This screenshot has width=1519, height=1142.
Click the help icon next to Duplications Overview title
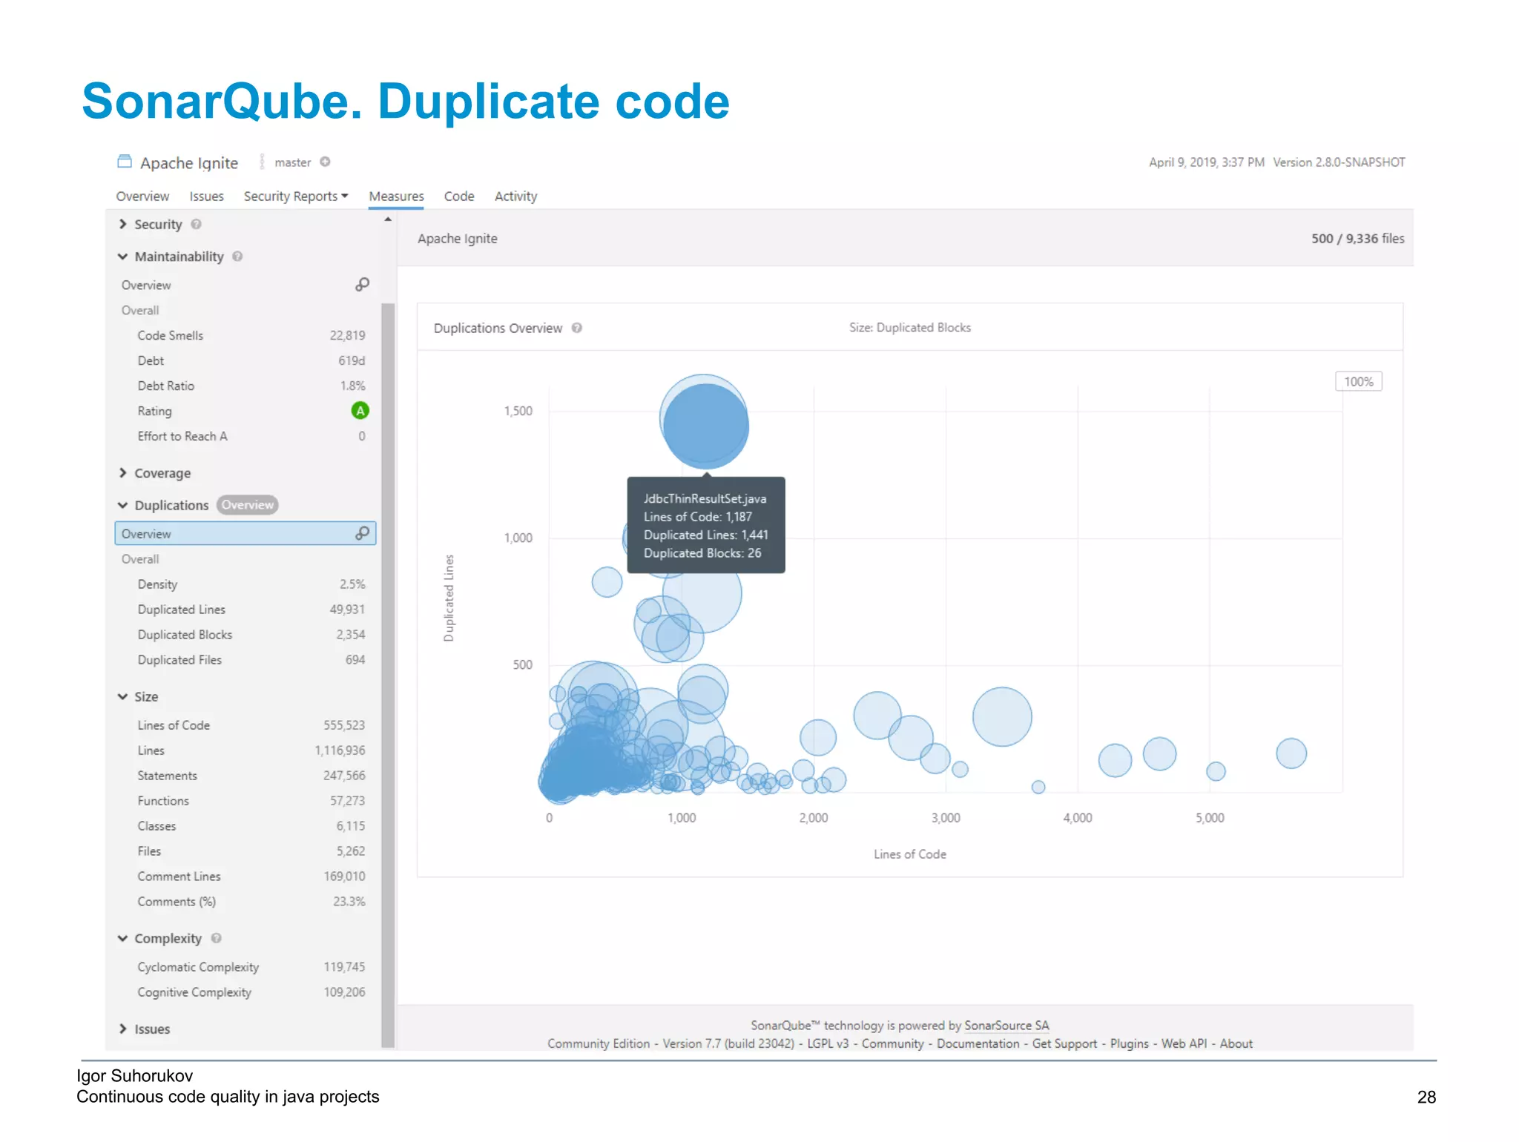coord(577,328)
